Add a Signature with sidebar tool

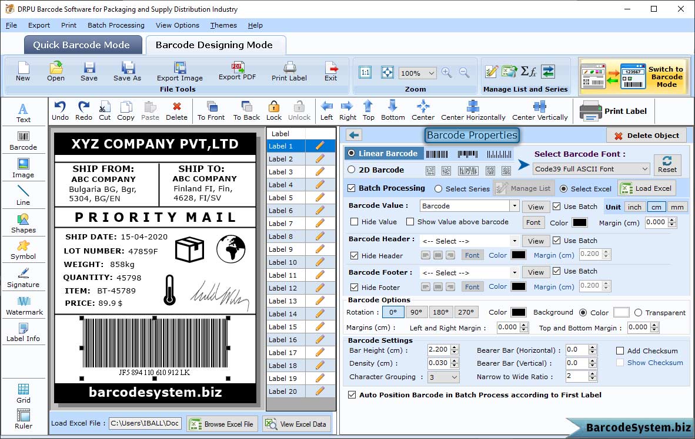point(23,278)
